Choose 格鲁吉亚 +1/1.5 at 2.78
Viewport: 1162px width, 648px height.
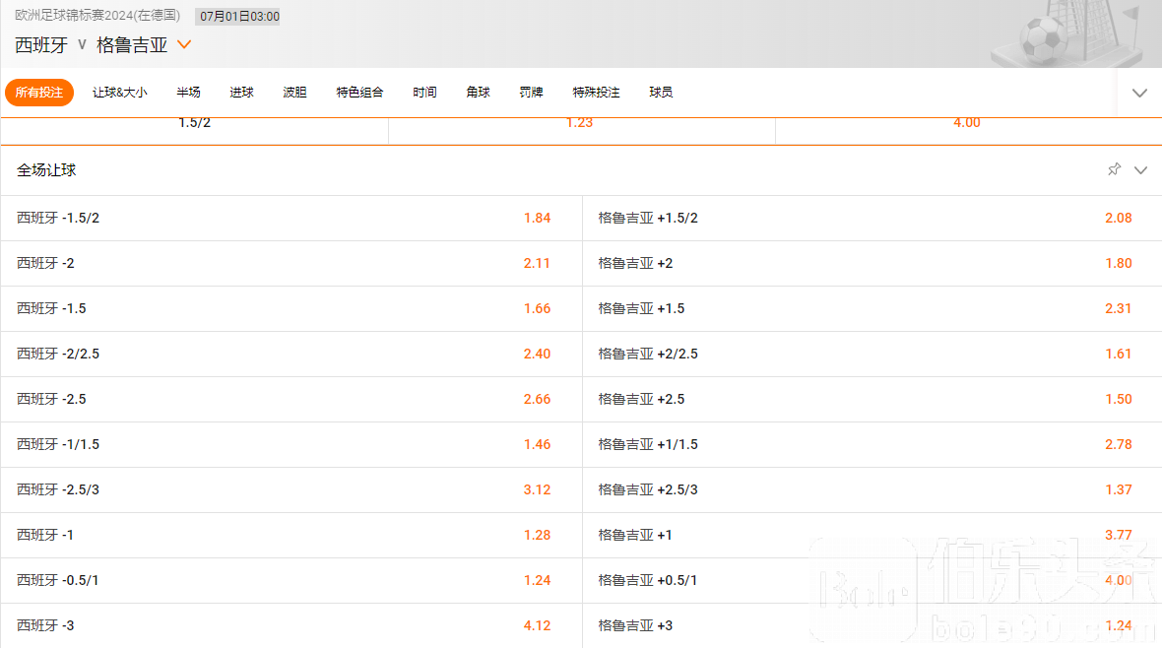point(1118,444)
